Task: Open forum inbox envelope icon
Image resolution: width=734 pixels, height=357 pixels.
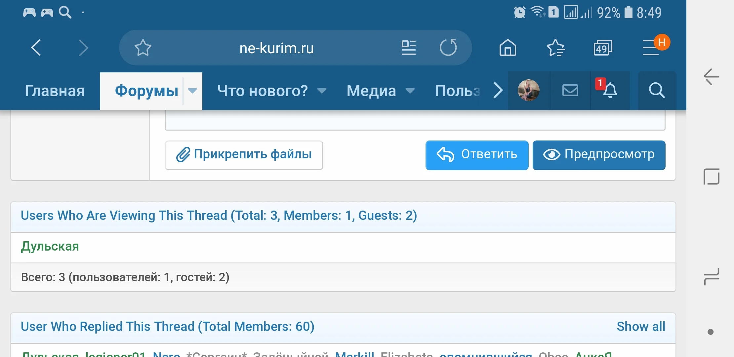Action: 570,90
